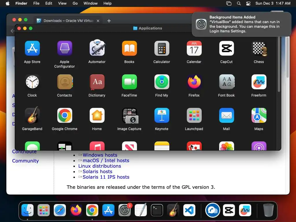Follow the Solaris hosts link
The width and height of the screenshot is (296, 222).
coord(97,171)
